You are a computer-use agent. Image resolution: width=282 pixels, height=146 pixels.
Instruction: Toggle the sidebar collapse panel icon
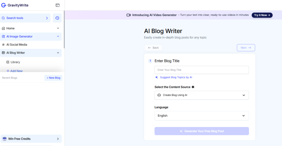point(58,5)
